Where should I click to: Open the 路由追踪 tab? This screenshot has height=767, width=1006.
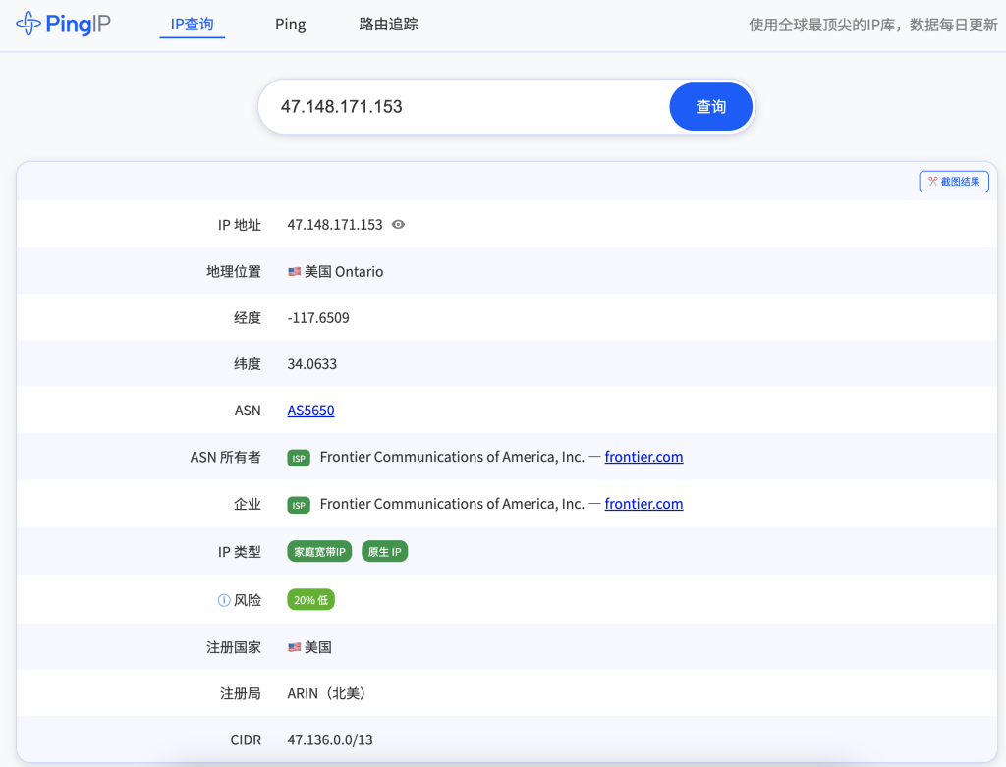pyautogui.click(x=388, y=25)
